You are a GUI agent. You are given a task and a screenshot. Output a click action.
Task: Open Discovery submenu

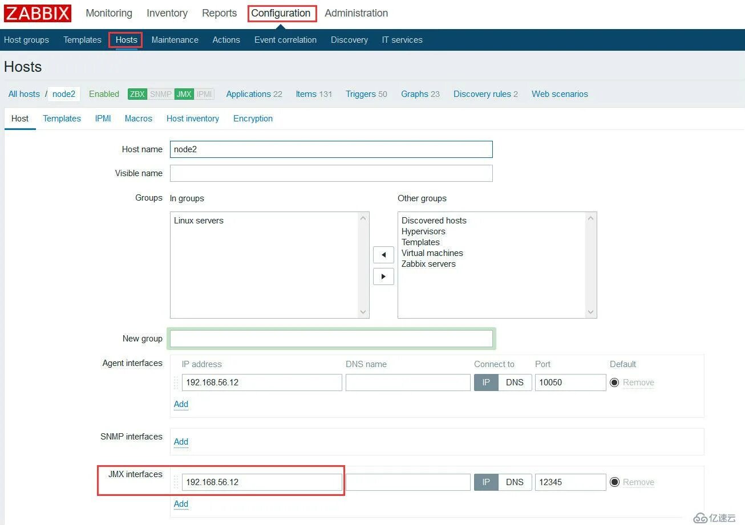tap(349, 40)
